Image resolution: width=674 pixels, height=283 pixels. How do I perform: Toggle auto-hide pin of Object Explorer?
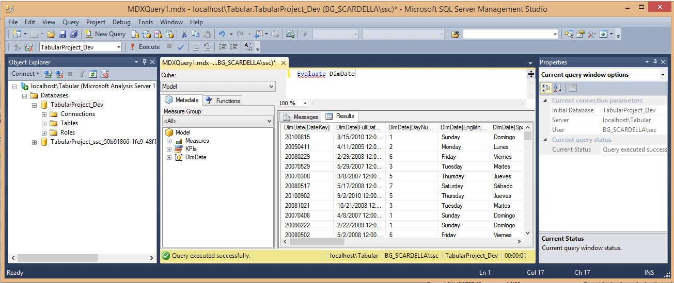[x=144, y=62]
